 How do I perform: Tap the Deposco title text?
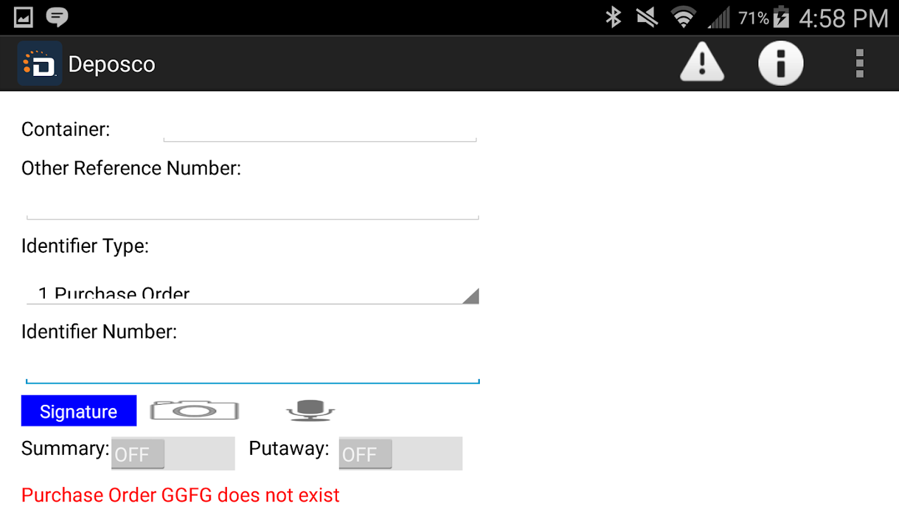[x=112, y=64]
